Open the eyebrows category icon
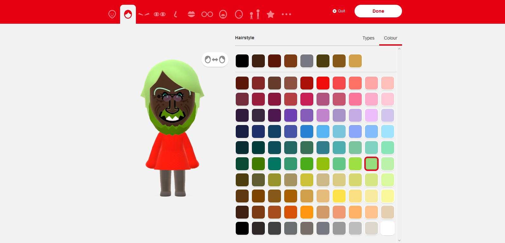 [144, 14]
